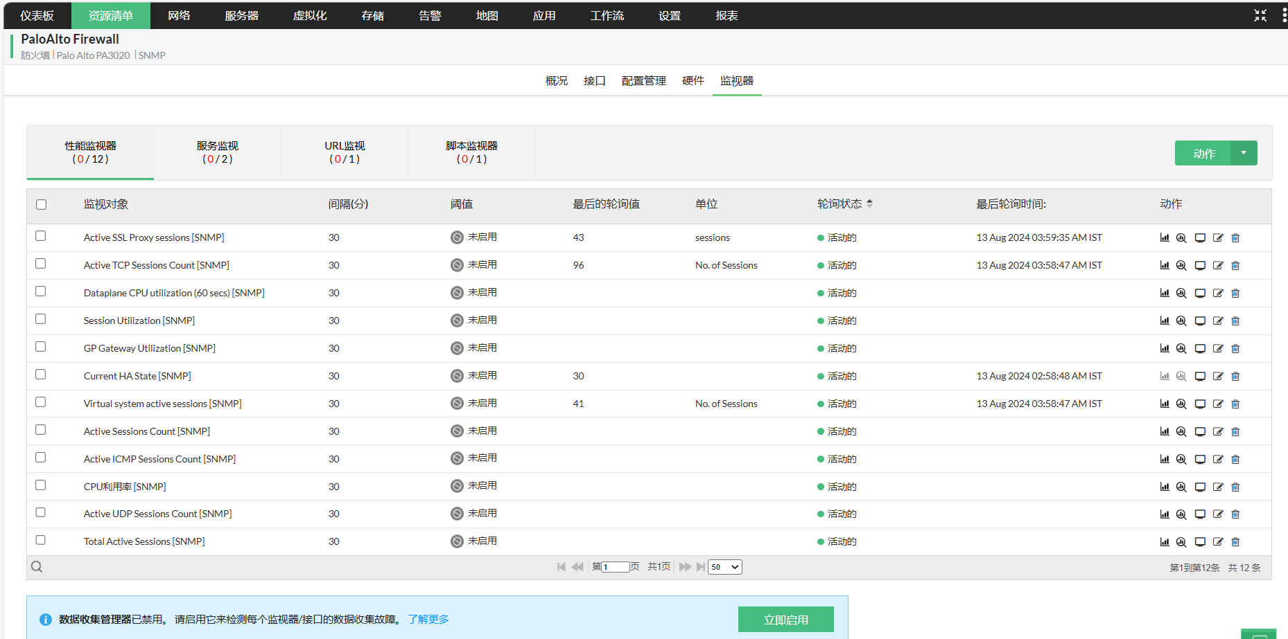1288x639 pixels.
Task: Open the 告警 menu in top navigation
Action: click(x=430, y=15)
